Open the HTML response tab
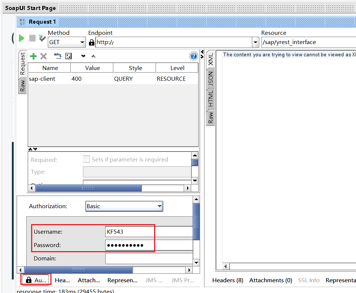 coord(210,99)
